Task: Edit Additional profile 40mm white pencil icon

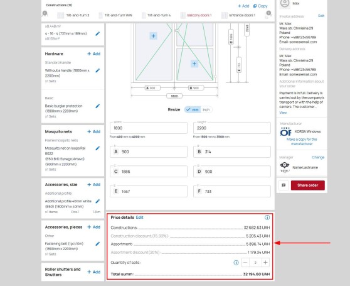Action: click(98, 201)
